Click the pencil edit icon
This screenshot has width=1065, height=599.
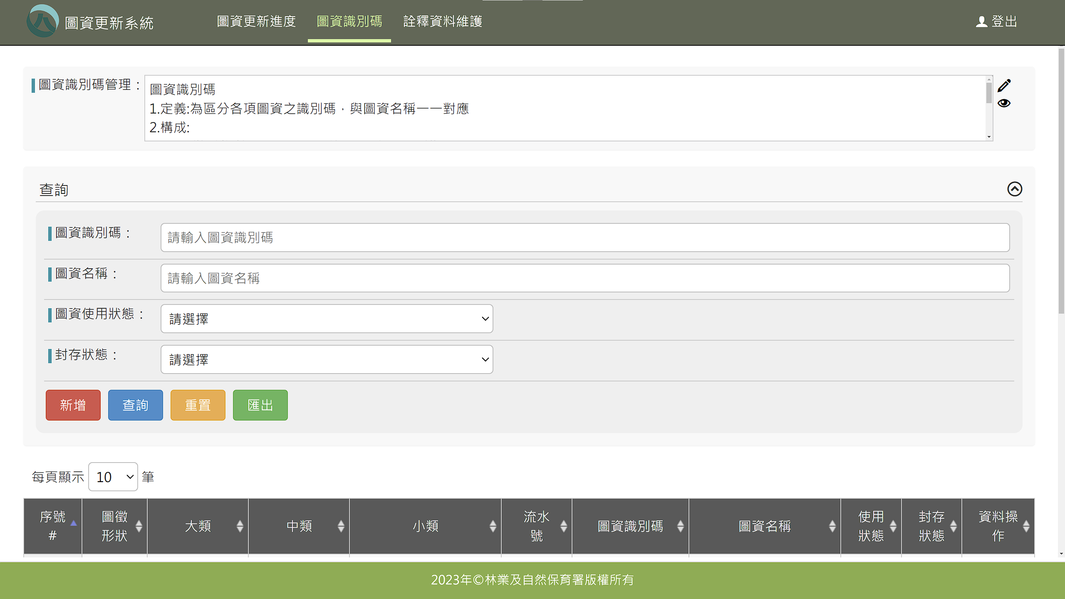[x=1004, y=86]
